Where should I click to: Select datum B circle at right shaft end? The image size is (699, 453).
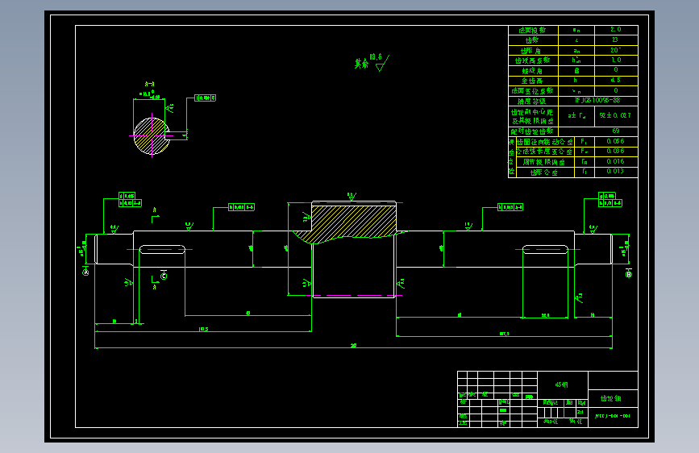coord(629,274)
